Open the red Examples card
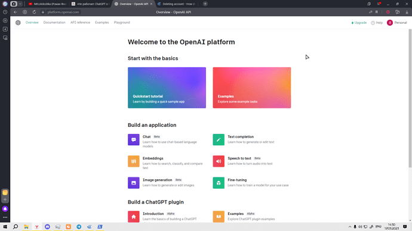The image size is (412, 231). 252,88
